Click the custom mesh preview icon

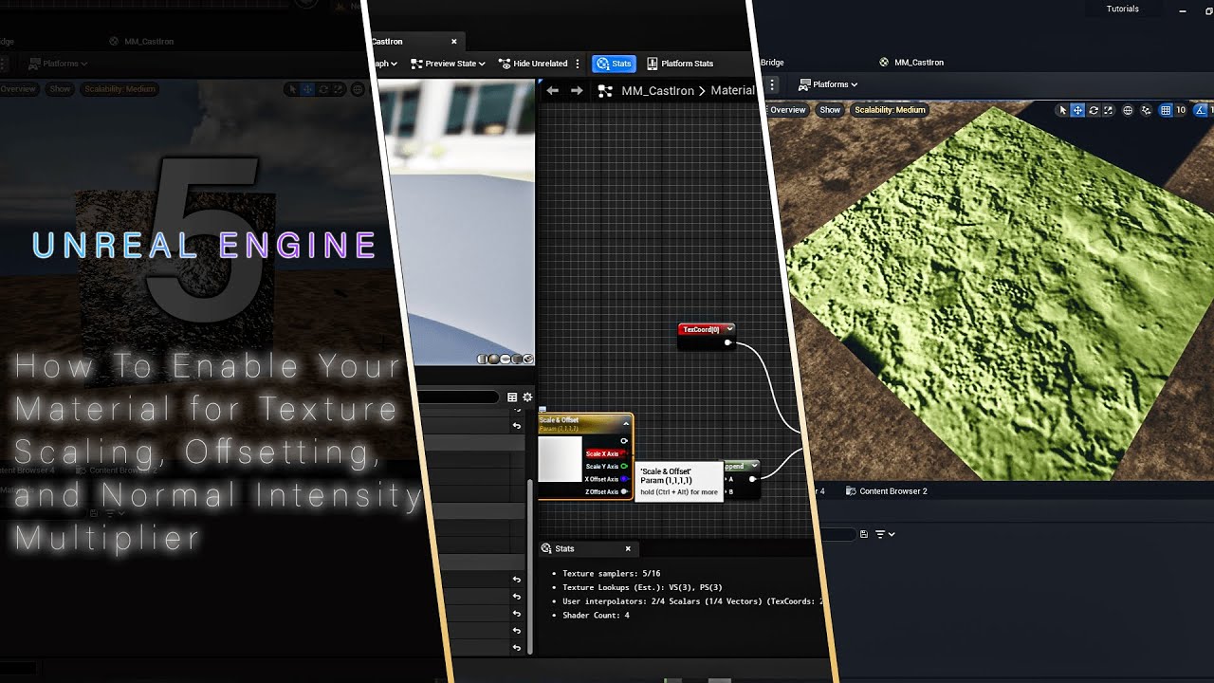[x=528, y=359]
